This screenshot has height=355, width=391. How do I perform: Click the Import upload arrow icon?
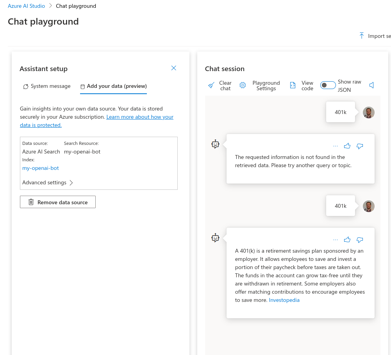[x=362, y=36]
